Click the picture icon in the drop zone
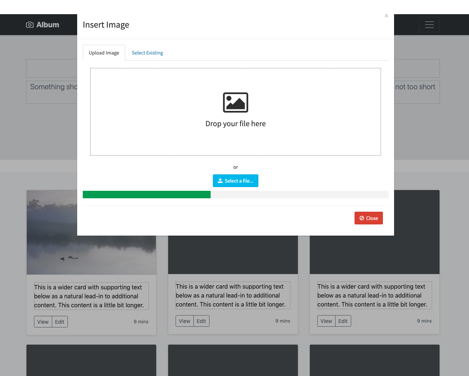This screenshot has width=469, height=376. click(236, 102)
